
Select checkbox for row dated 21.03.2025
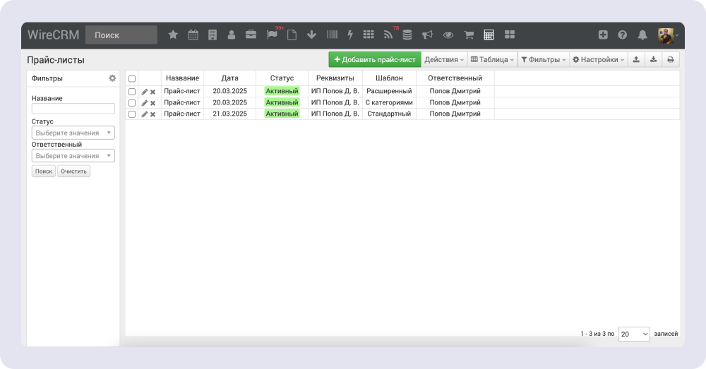pos(132,114)
